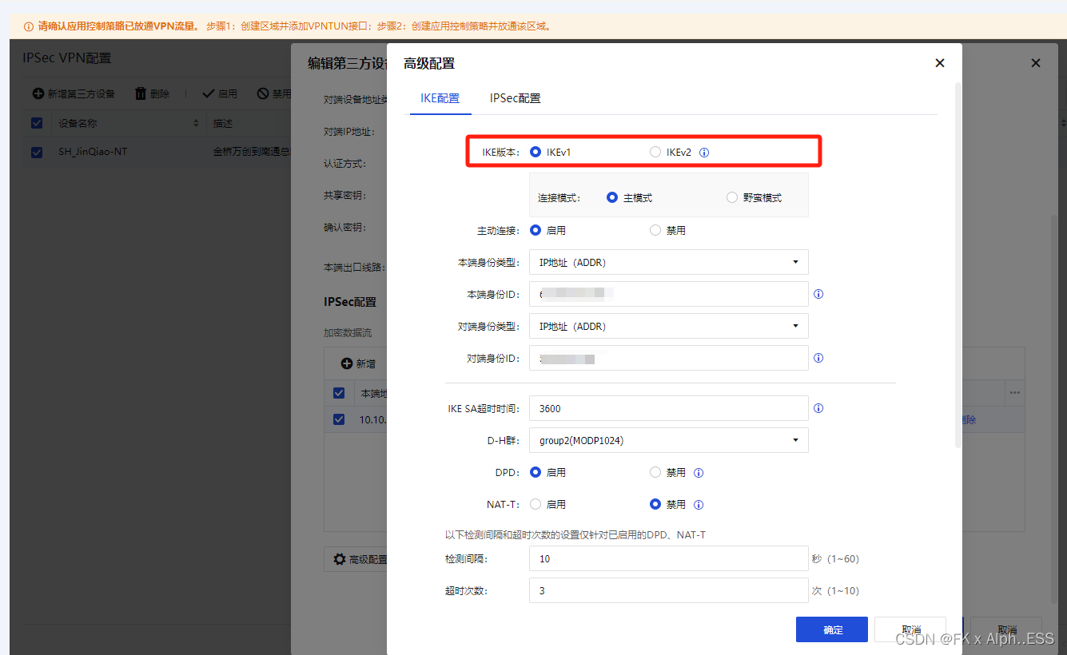Select IKEv1 radio button
The image size is (1067, 655).
(x=535, y=152)
